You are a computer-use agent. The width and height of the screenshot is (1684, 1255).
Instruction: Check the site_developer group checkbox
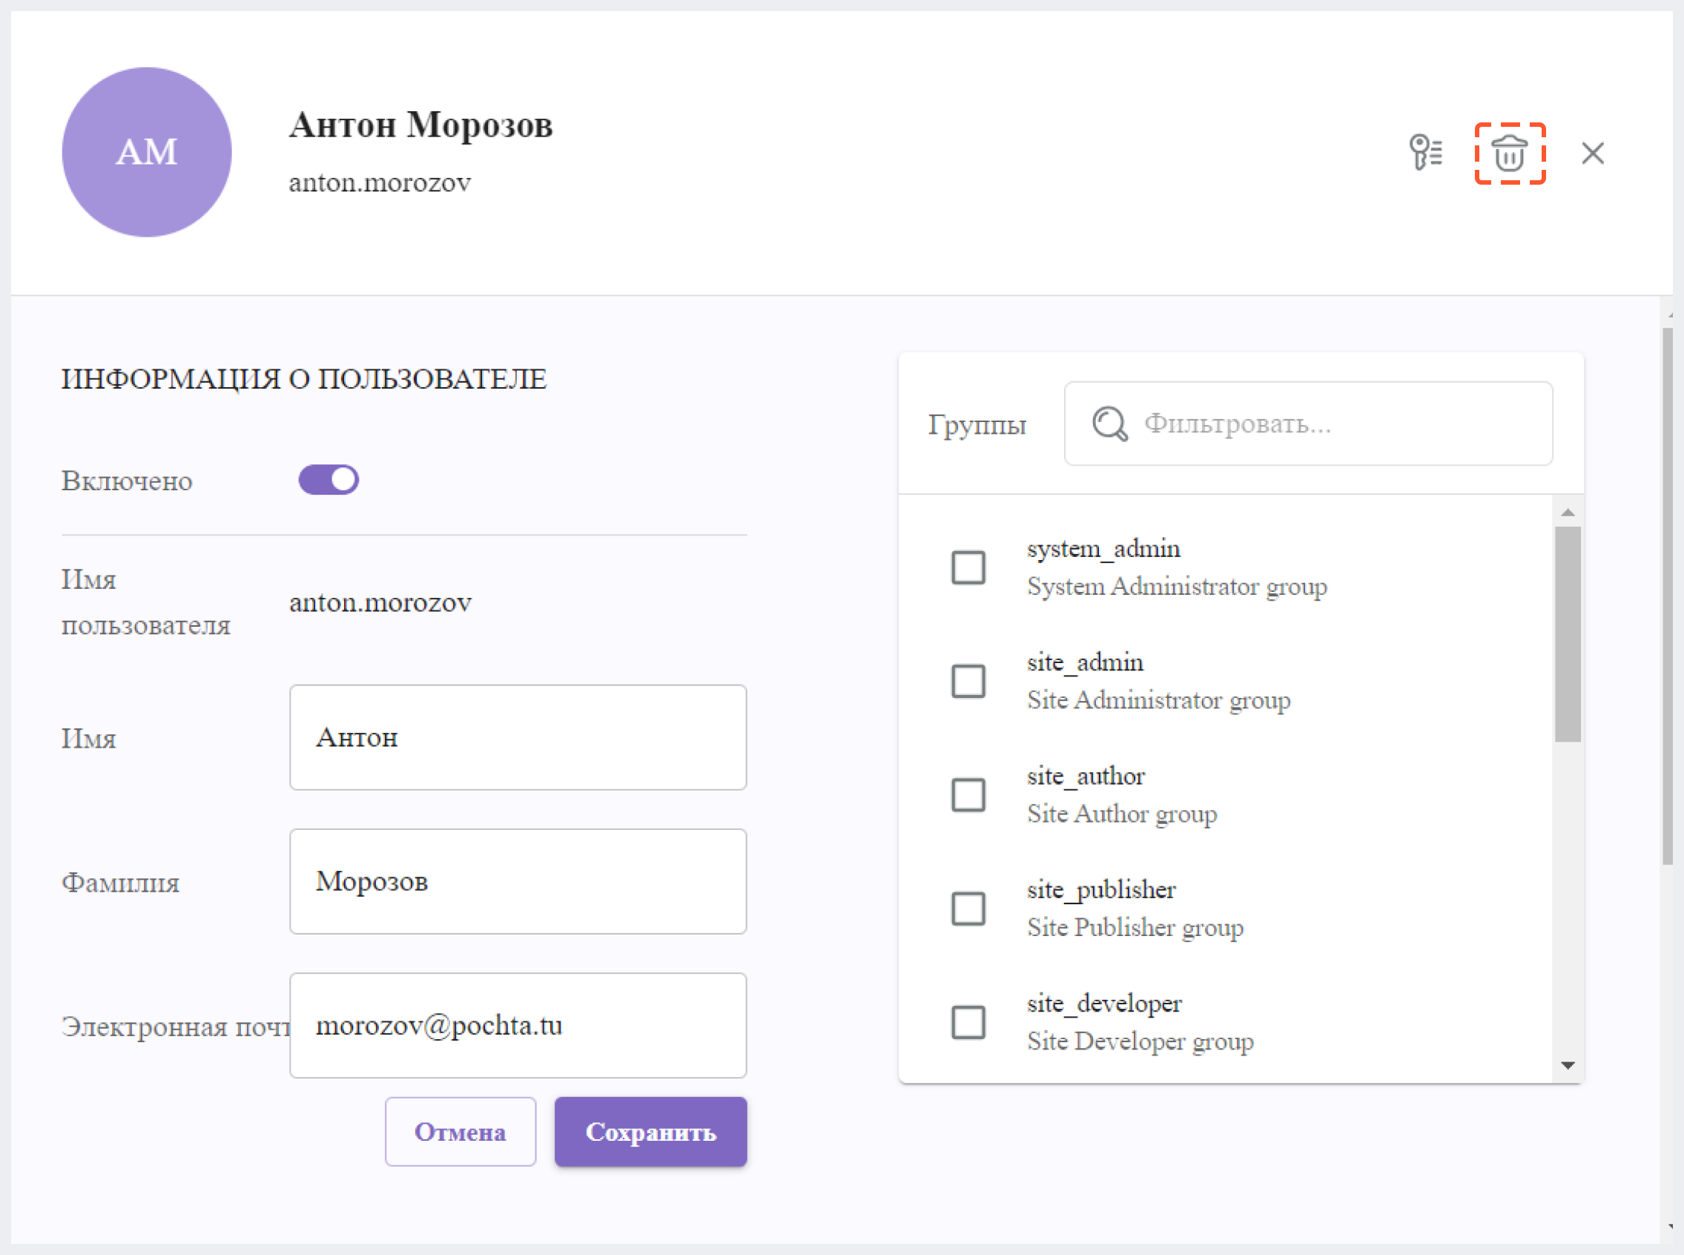[x=968, y=1023]
